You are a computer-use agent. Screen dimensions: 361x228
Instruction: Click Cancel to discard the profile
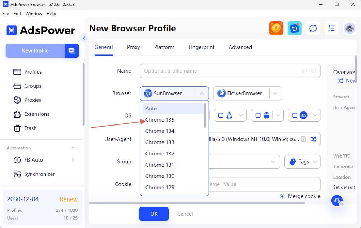[x=185, y=214]
